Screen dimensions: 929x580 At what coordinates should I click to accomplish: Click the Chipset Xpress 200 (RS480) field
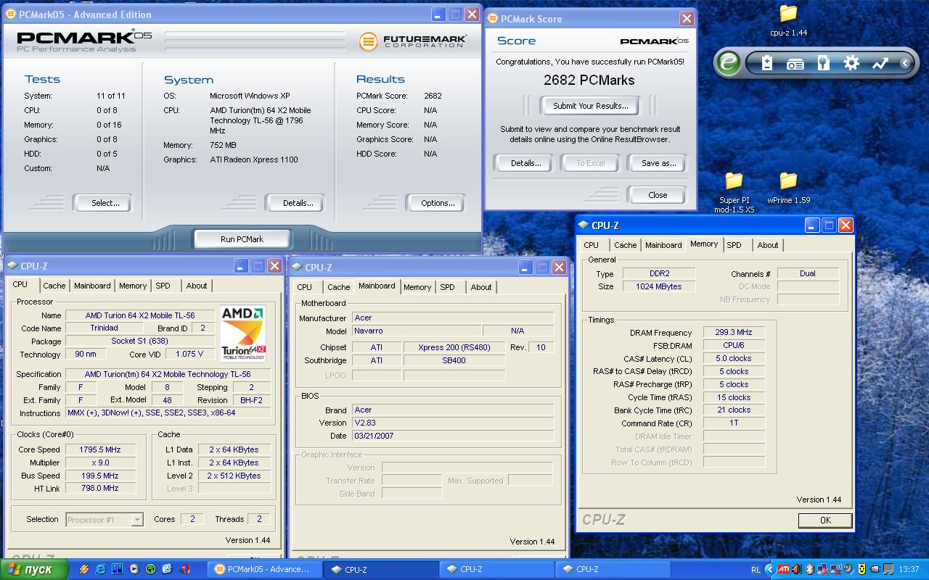[454, 347]
